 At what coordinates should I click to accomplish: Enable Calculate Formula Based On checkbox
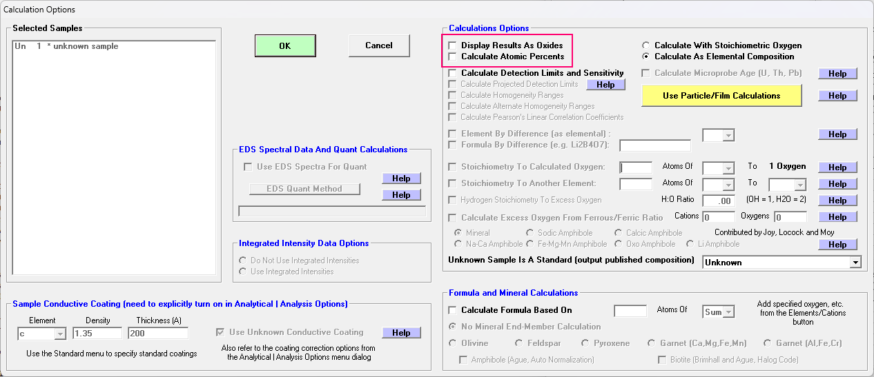point(452,310)
